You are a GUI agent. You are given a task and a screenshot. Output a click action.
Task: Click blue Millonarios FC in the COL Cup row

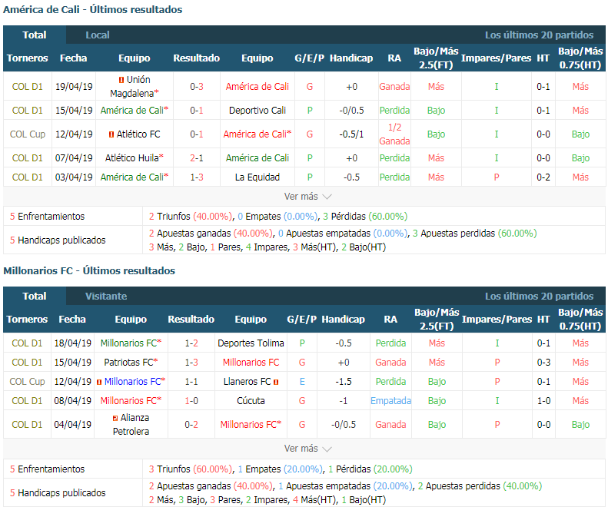coord(133,382)
